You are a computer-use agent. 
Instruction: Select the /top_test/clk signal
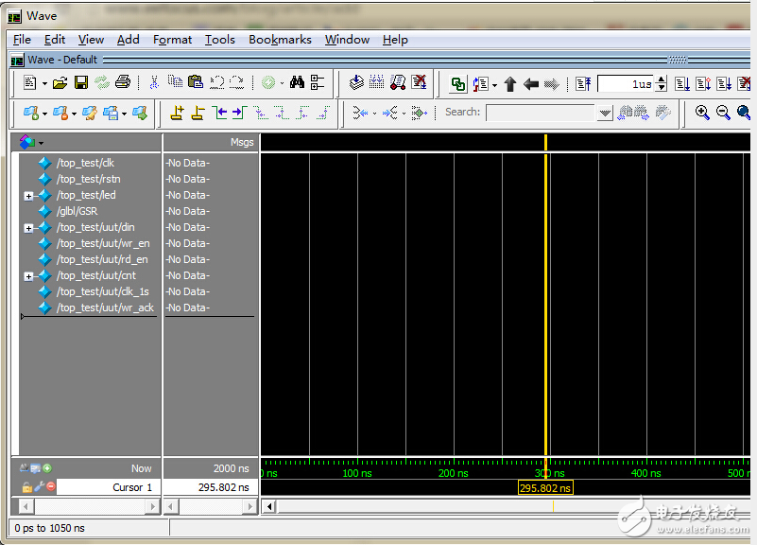85,163
